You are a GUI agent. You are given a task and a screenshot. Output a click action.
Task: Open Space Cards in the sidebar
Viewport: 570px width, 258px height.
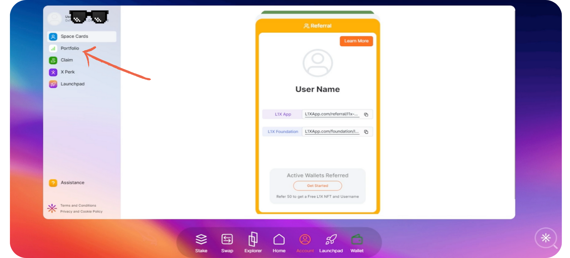(x=82, y=36)
